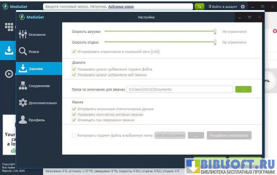
Task: Disable Отправлять анонимные статистические данные
Action: click(x=74, y=109)
